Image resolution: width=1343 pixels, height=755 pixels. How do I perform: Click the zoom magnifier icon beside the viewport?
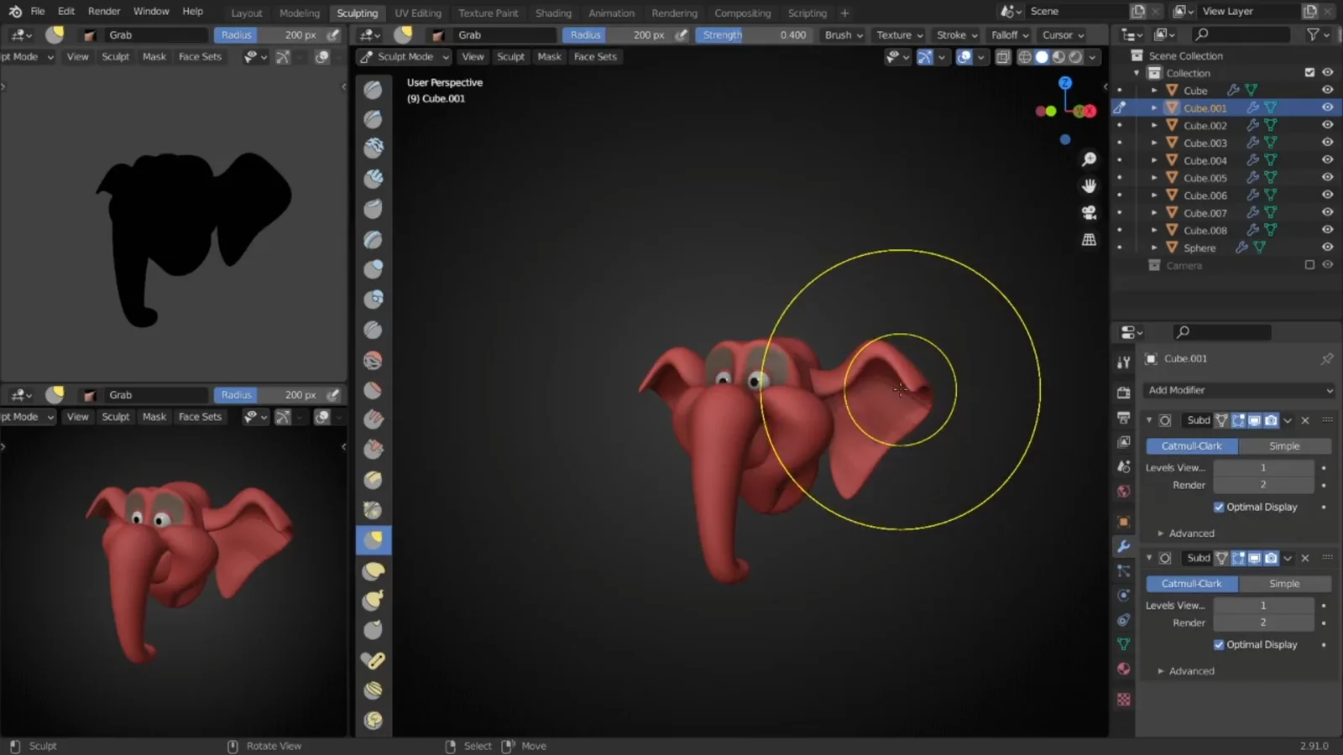point(1089,159)
